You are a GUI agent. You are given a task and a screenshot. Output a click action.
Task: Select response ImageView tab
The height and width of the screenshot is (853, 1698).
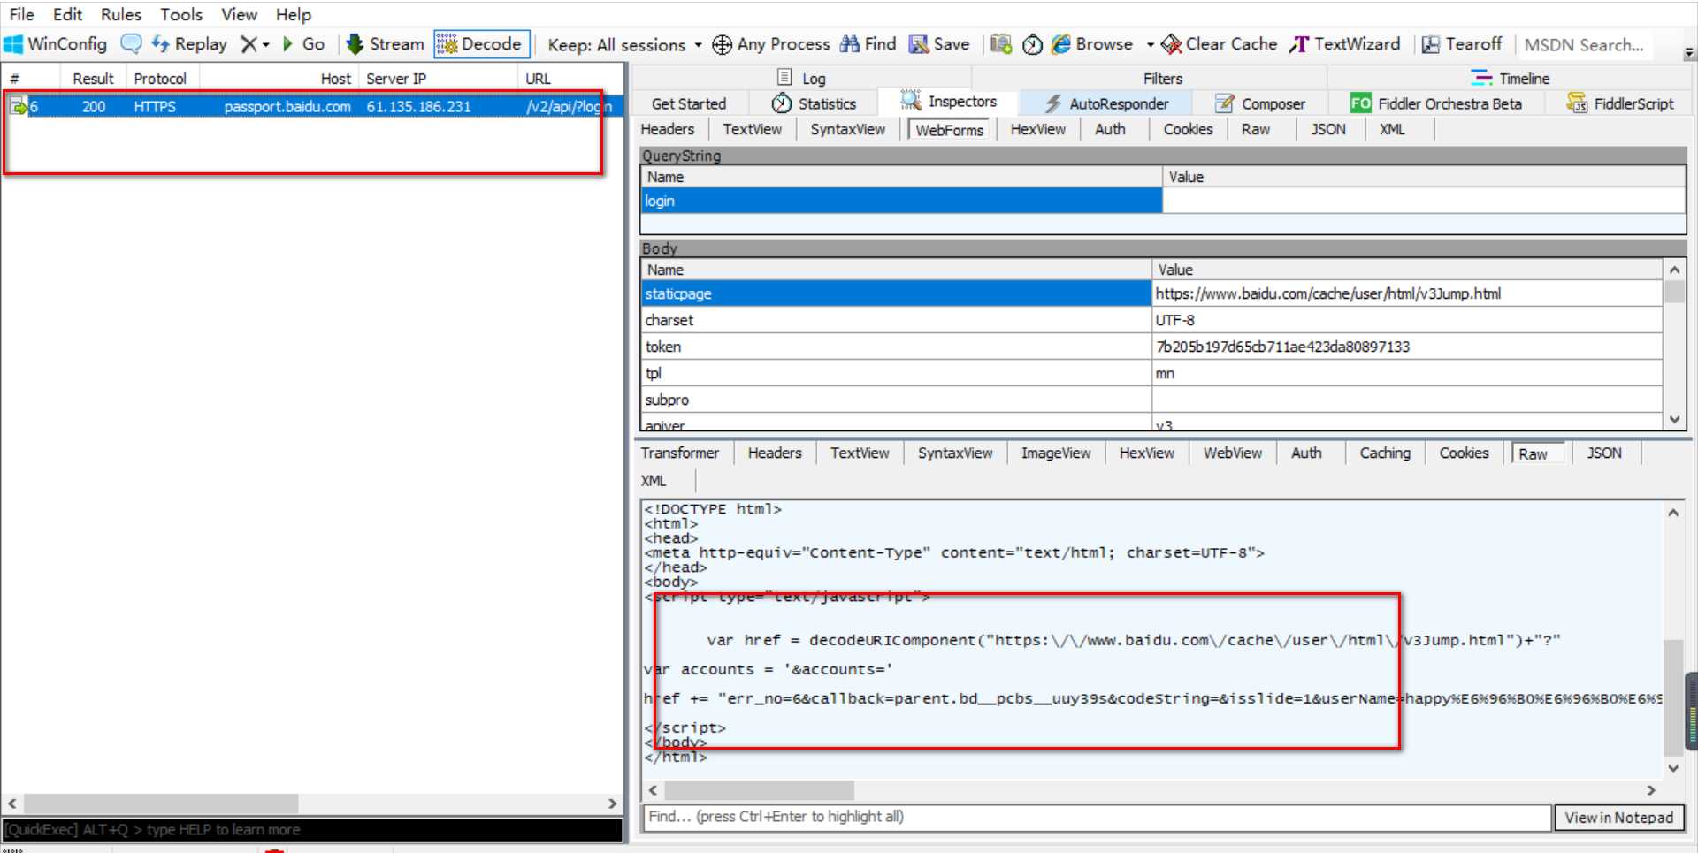[x=1056, y=453]
